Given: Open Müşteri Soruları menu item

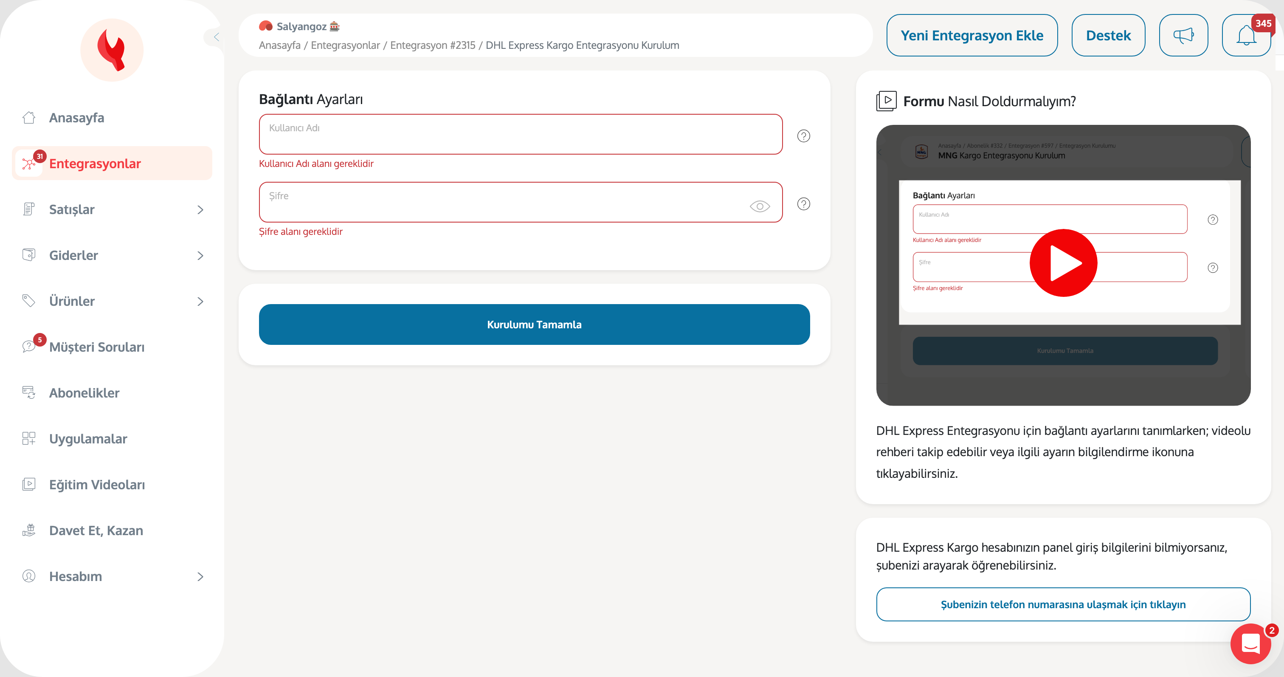Looking at the screenshot, I should (x=112, y=347).
